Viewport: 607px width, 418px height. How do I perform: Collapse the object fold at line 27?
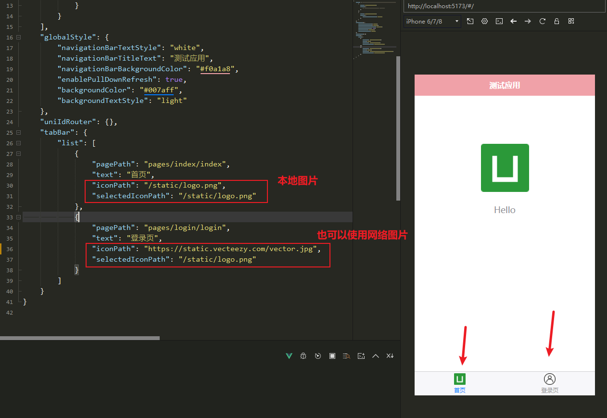[18, 153]
